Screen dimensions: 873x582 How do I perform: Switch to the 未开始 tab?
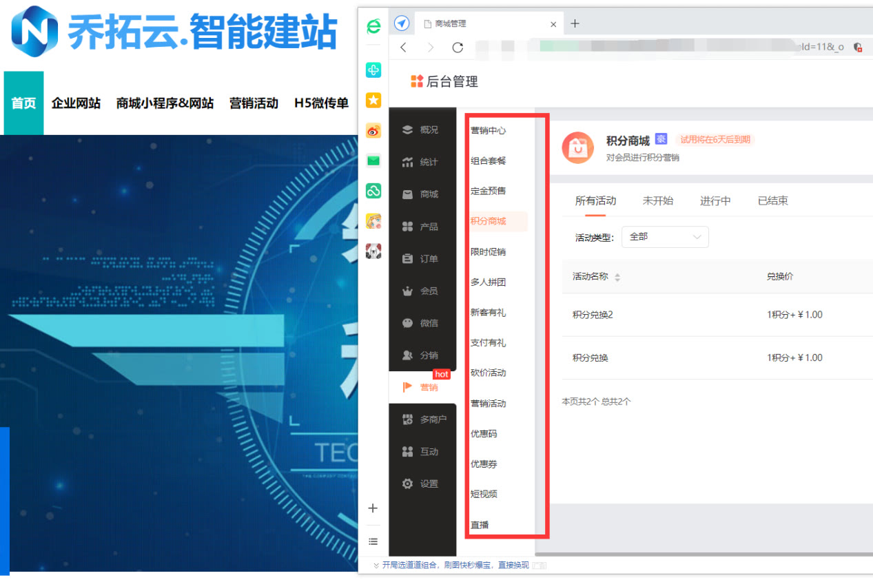coord(657,200)
